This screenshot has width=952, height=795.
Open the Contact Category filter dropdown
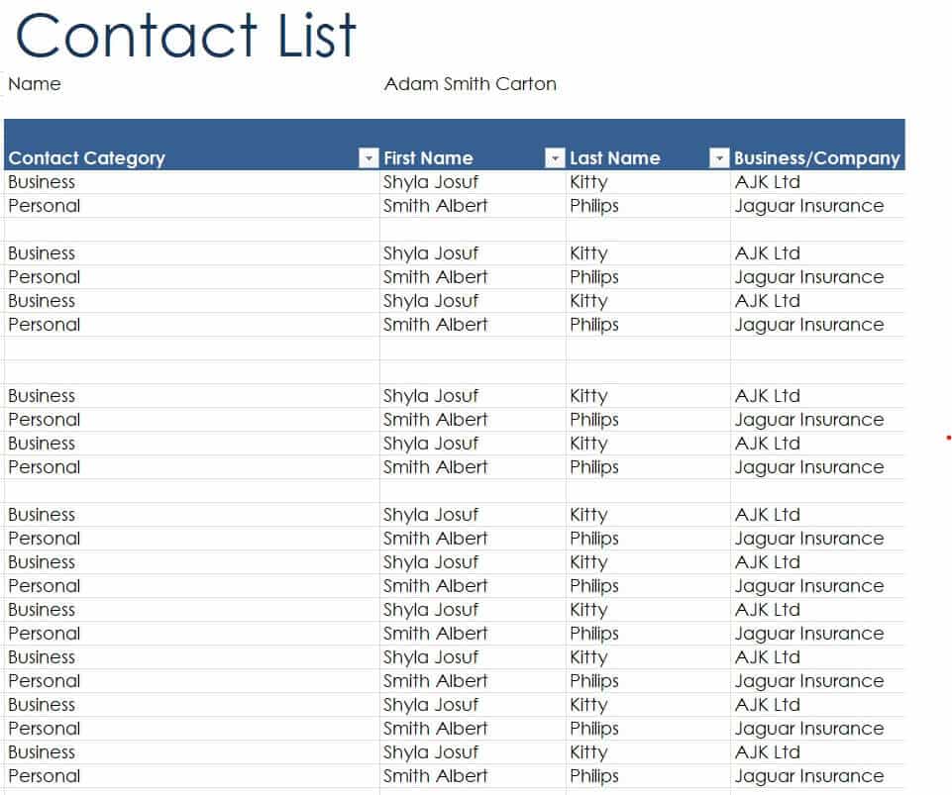pyautogui.click(x=369, y=158)
